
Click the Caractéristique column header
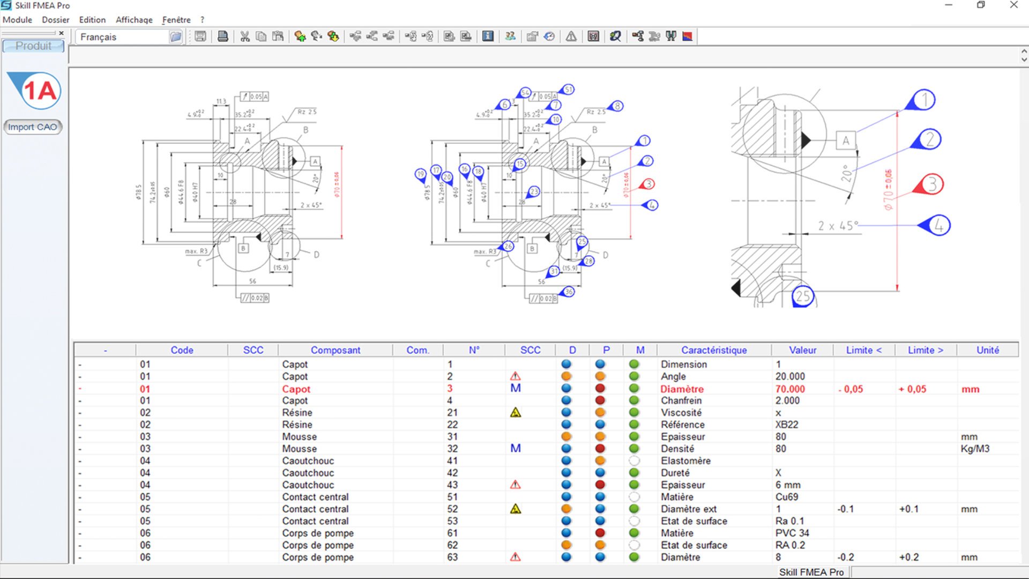tap(714, 350)
